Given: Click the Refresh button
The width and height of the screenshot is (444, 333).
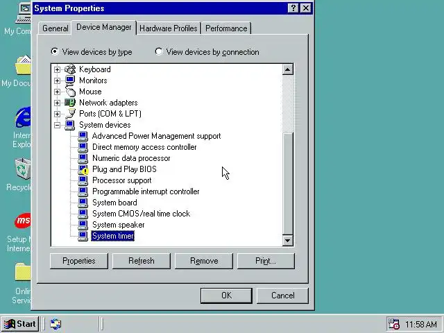Looking at the screenshot, I should [142, 261].
